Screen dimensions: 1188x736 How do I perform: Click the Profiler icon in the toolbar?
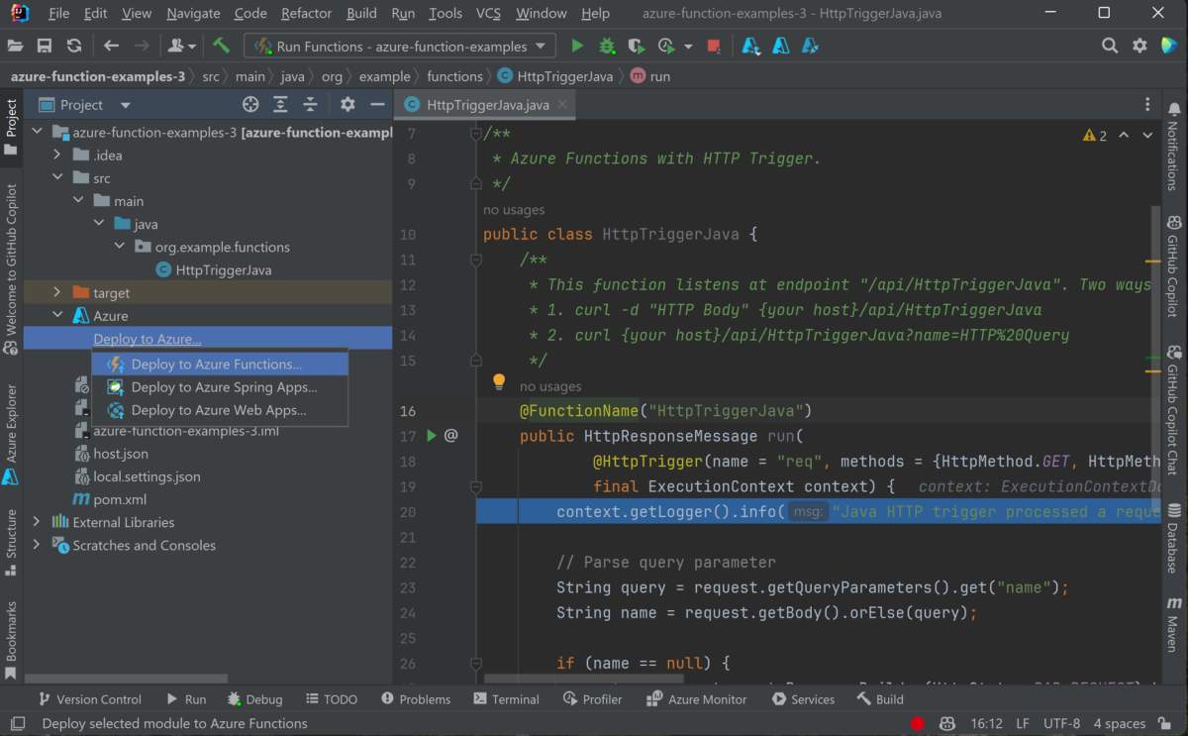664,46
